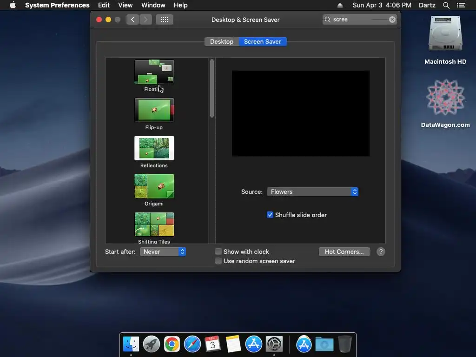Open the Edit menu
This screenshot has width=476, height=357.
point(104,5)
